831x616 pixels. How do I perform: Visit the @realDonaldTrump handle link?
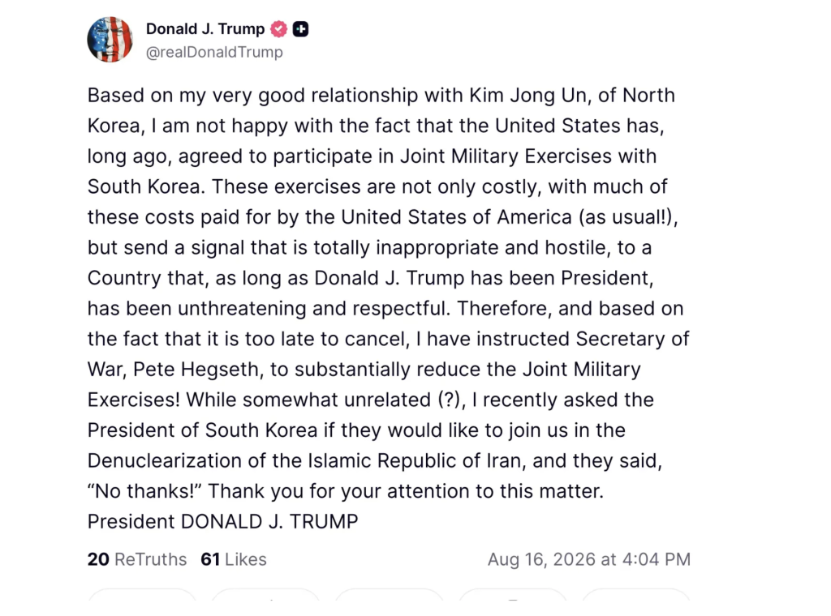pos(214,53)
